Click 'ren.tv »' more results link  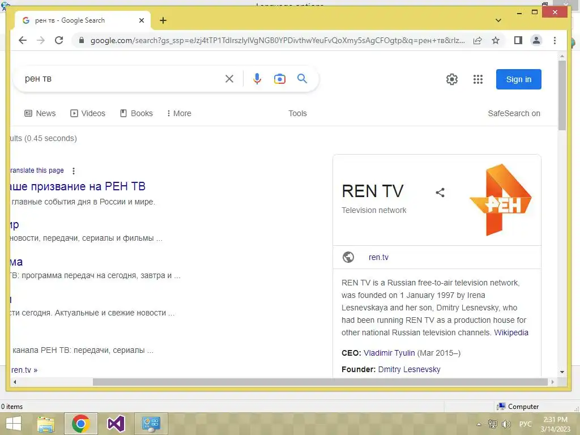[24, 370]
